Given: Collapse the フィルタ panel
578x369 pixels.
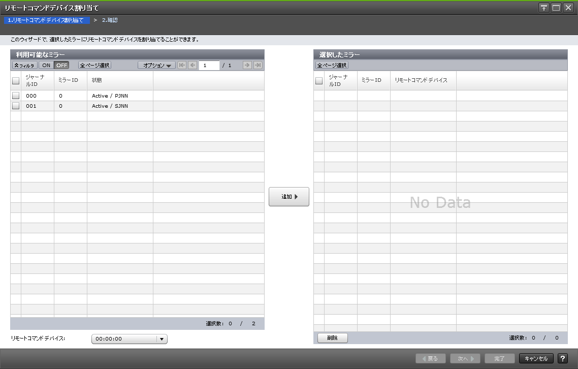Looking at the screenshot, I should (24, 65).
